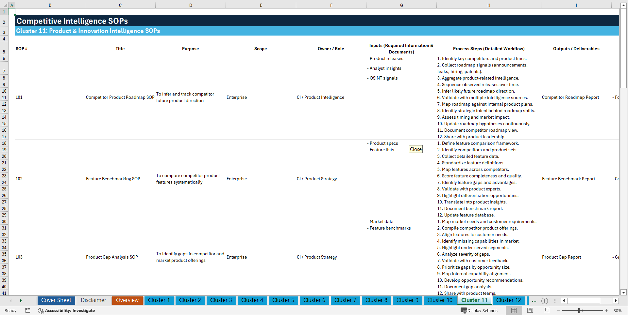This screenshot has height=315, width=628.
Task: Click the Zoom In plus control
Action: pos(607,310)
